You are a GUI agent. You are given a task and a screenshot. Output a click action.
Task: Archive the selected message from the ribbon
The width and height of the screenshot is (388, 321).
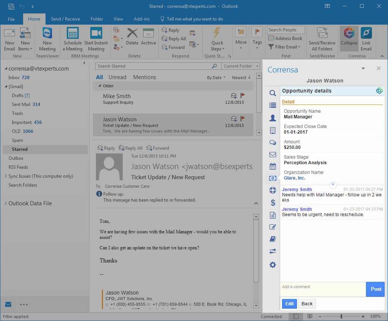pyautogui.click(x=148, y=36)
